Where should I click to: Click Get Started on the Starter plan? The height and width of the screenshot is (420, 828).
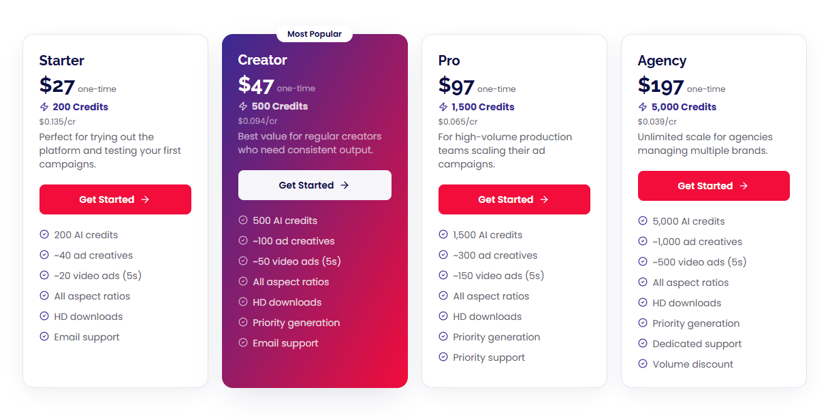point(115,199)
